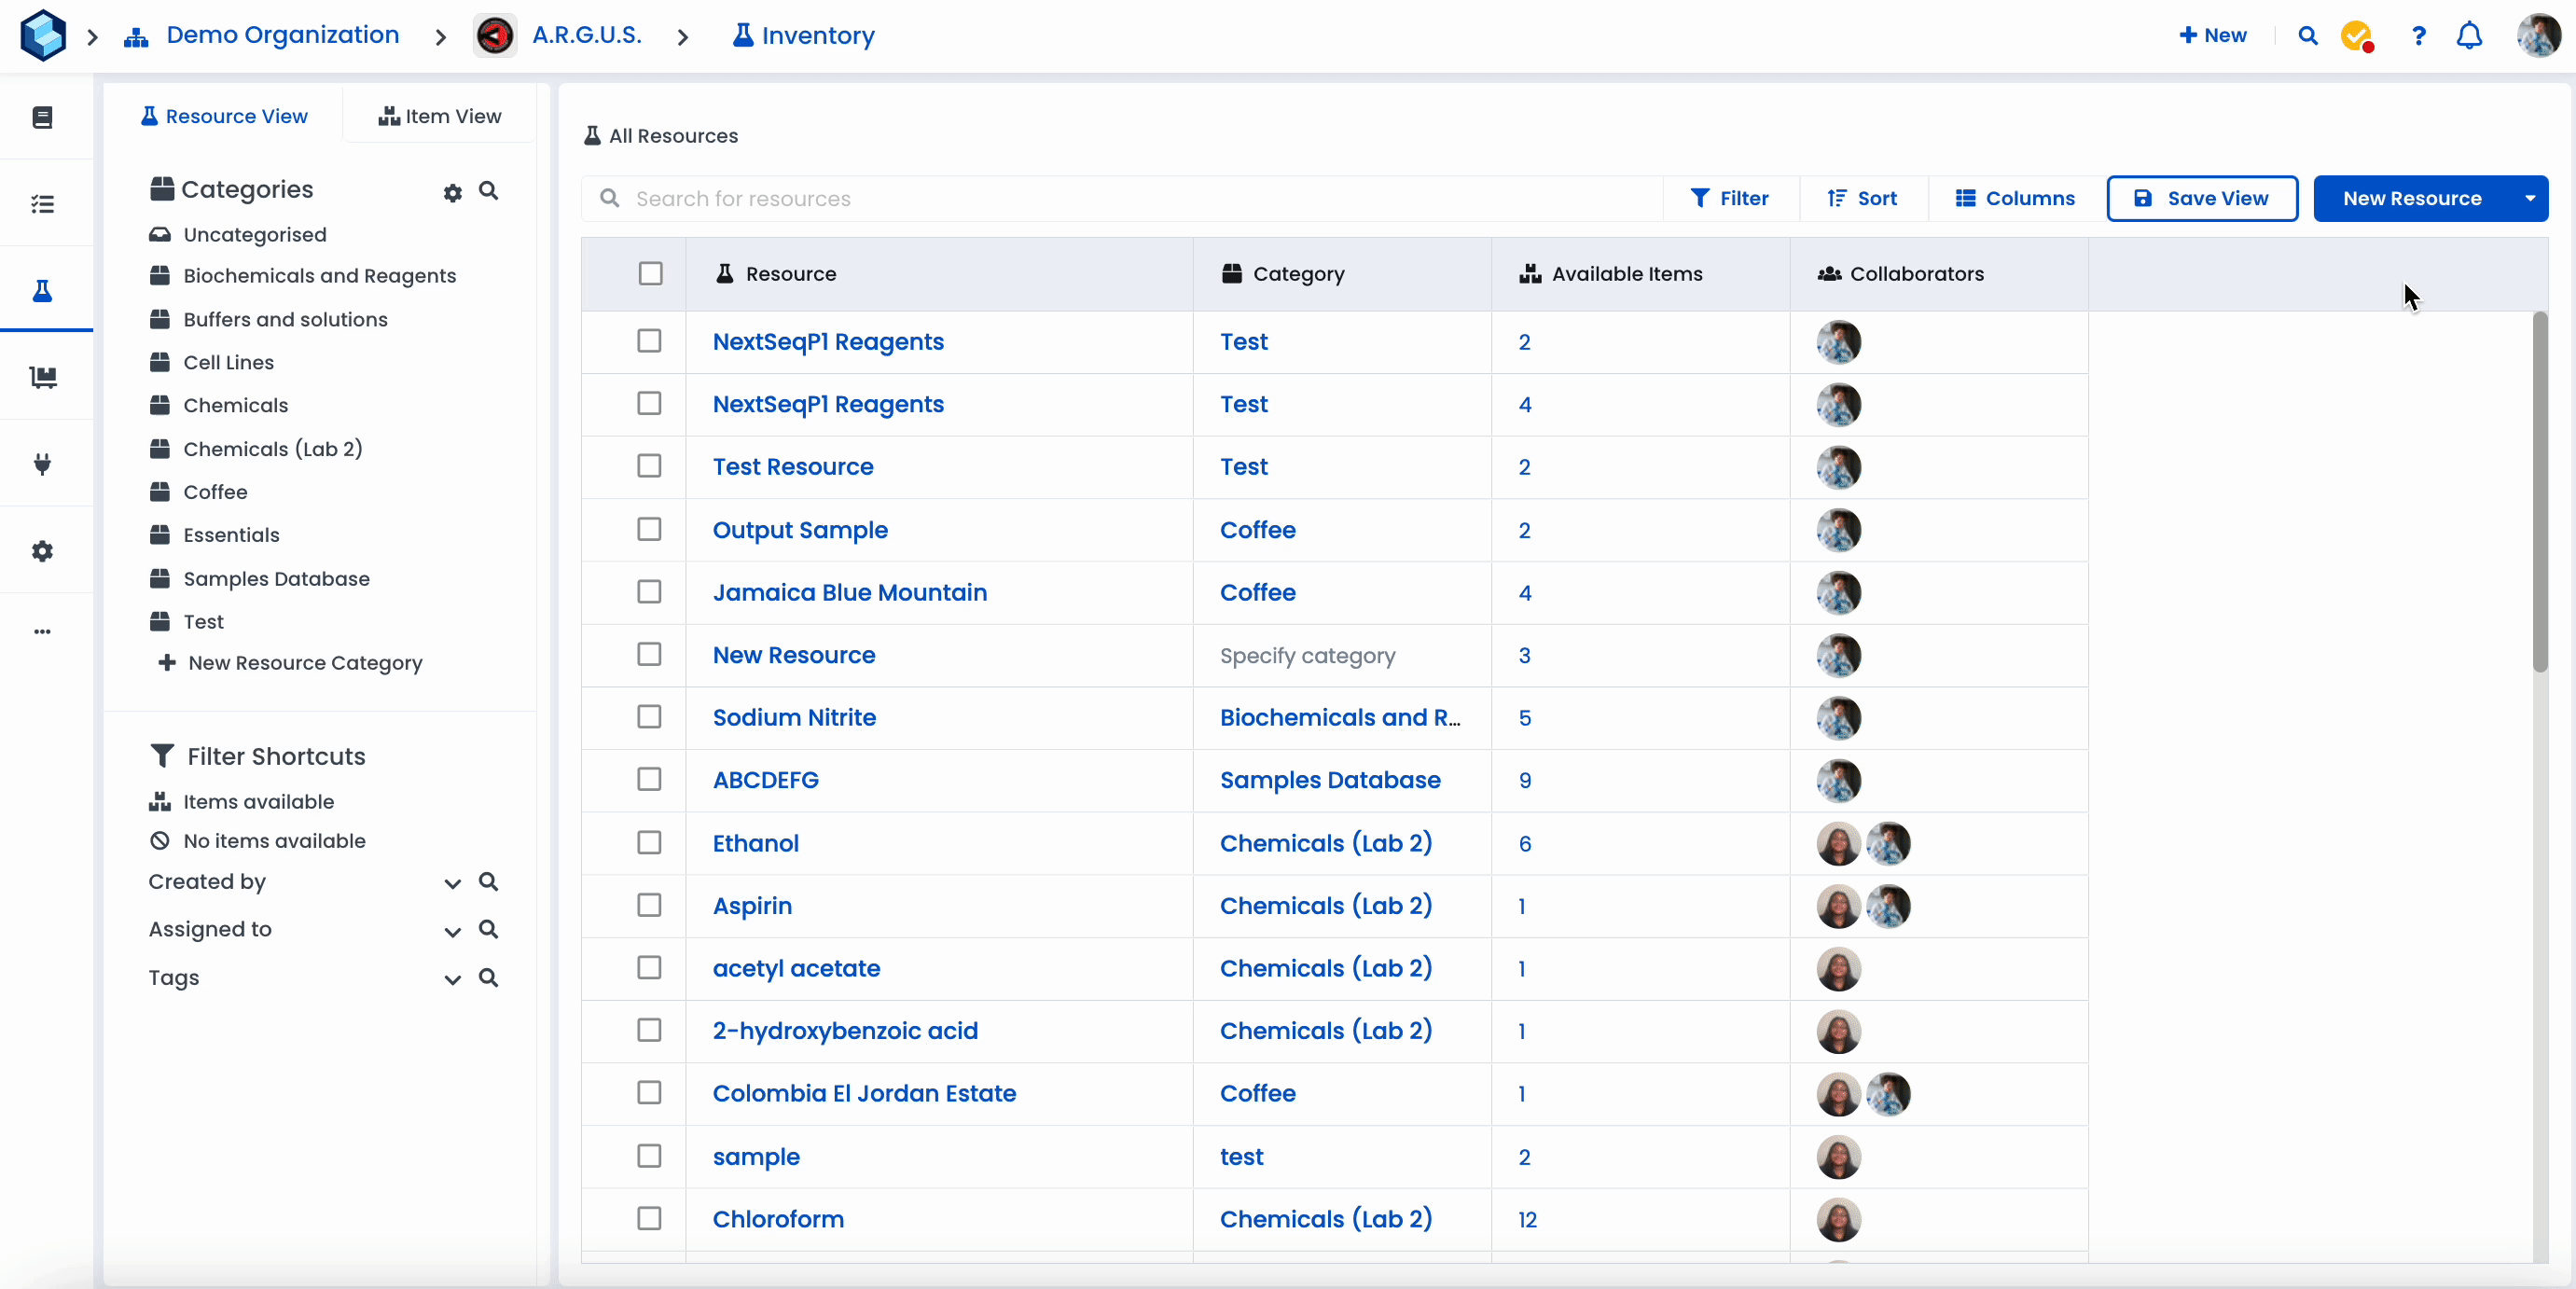The width and height of the screenshot is (2576, 1289).
Task: Open the sidebar settings gear icon
Action: pos(42,551)
